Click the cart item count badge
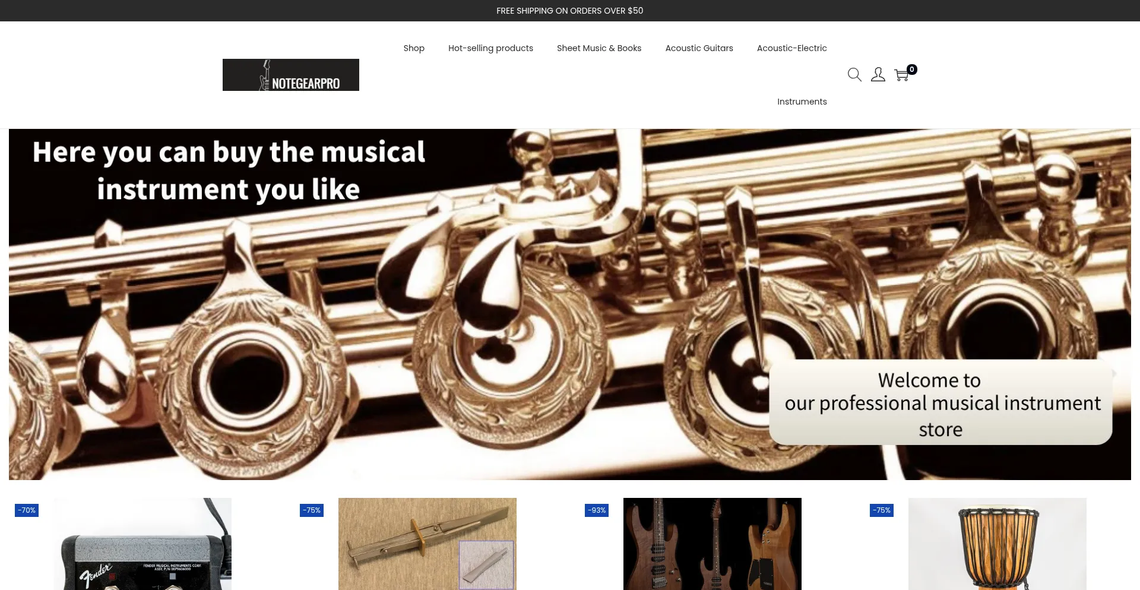Screen dimensions: 1140x590 point(912,70)
